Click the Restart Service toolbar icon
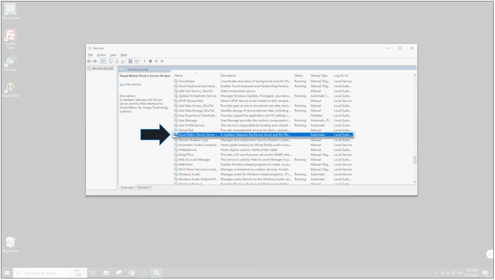Screen dimensions: 495x280 click(x=162, y=61)
